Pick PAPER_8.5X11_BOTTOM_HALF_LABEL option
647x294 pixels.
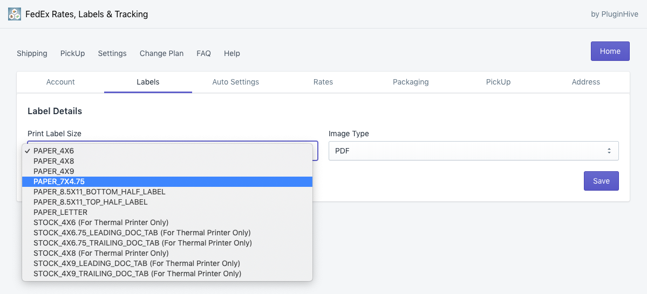[x=167, y=192]
